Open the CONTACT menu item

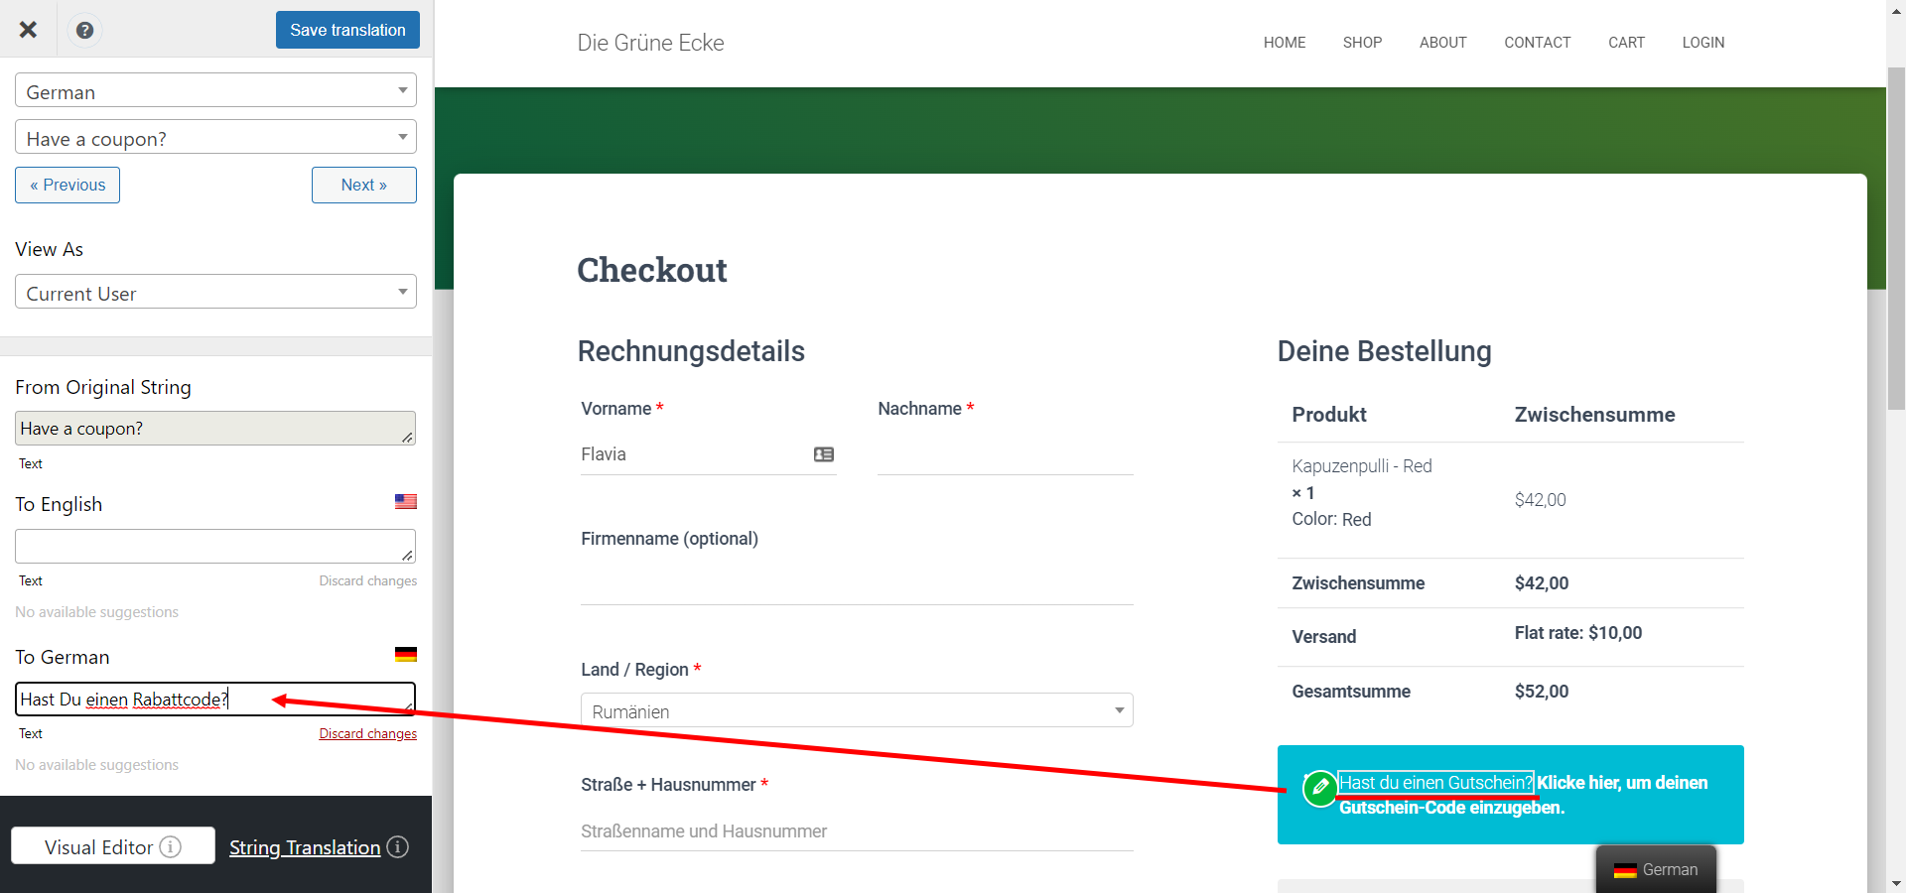(1537, 43)
